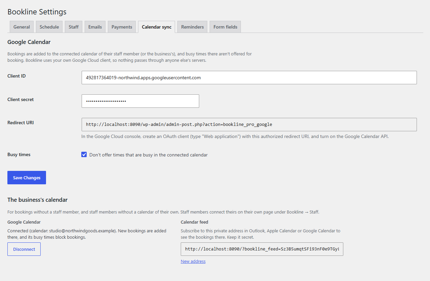Viewport: 430px width, 281px height.
Task: Click the 'Connected (calendar: studio@northwindgoods.example)' text
Action: tap(87, 234)
